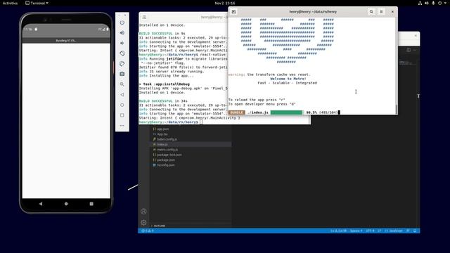Close the emulator toolbar with its X
This screenshot has width=450, height=253.
tap(125, 15)
